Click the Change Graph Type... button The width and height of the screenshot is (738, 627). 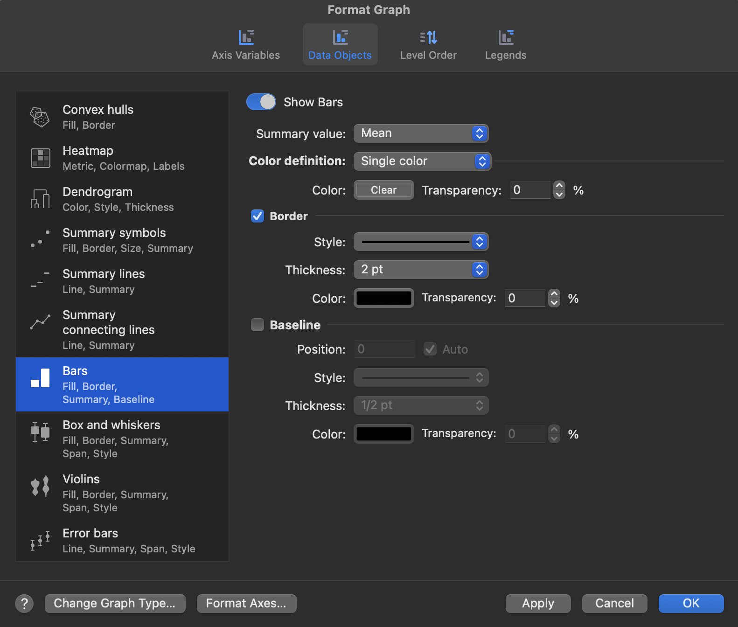point(115,604)
